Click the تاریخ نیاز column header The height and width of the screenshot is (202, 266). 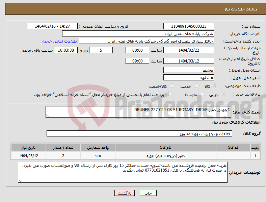[28, 148]
